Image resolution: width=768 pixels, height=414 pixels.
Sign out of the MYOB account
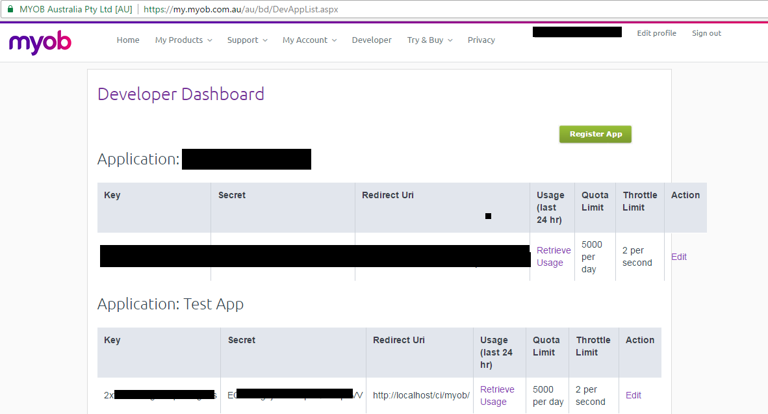pos(706,32)
